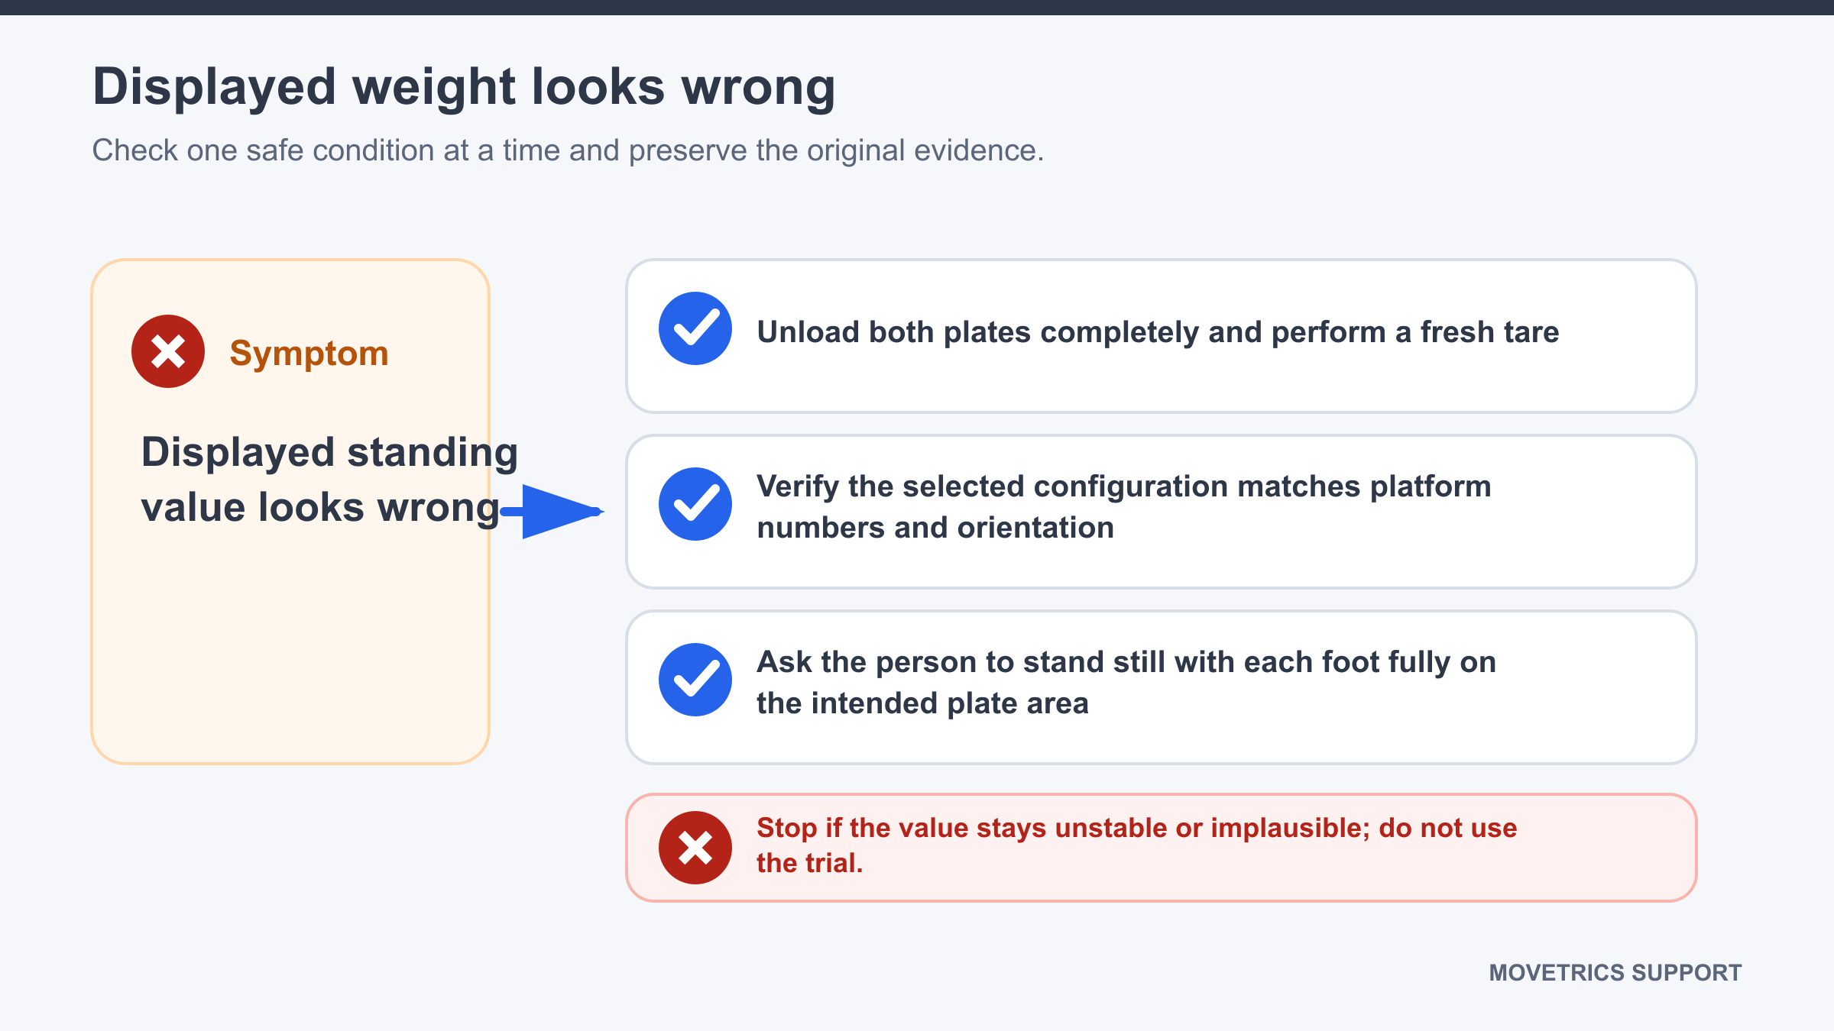Click the words "the intended plate area"
Viewport: 1834px width, 1031px height.
(922, 703)
